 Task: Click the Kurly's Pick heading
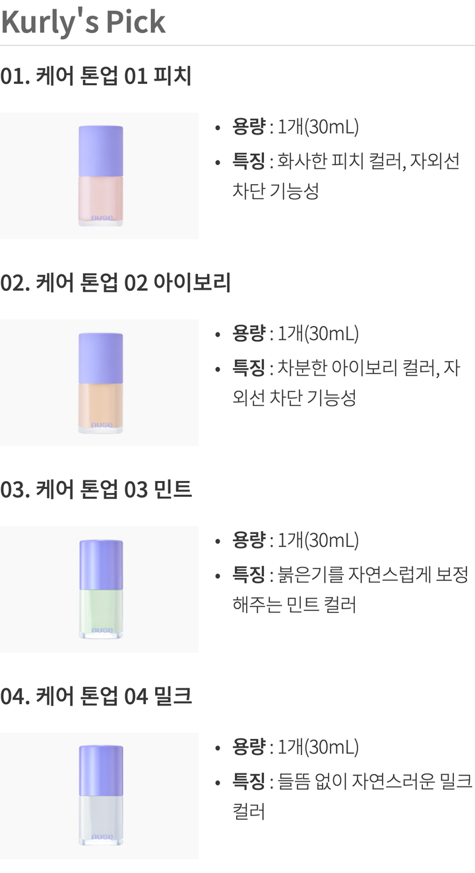pos(83,22)
